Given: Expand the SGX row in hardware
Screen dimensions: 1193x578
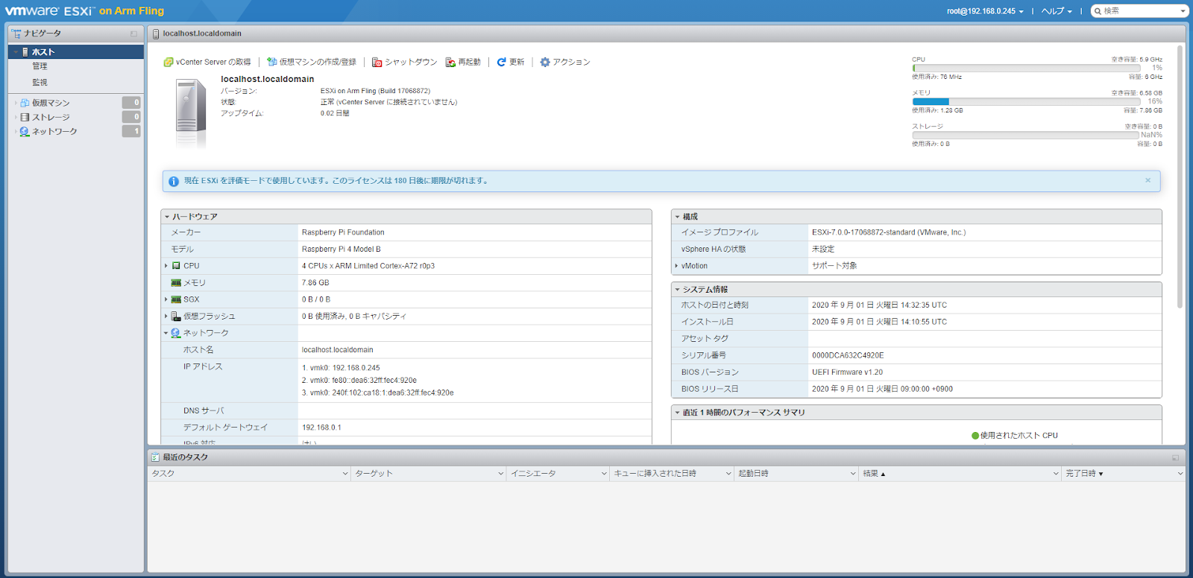Looking at the screenshot, I should (x=166, y=299).
